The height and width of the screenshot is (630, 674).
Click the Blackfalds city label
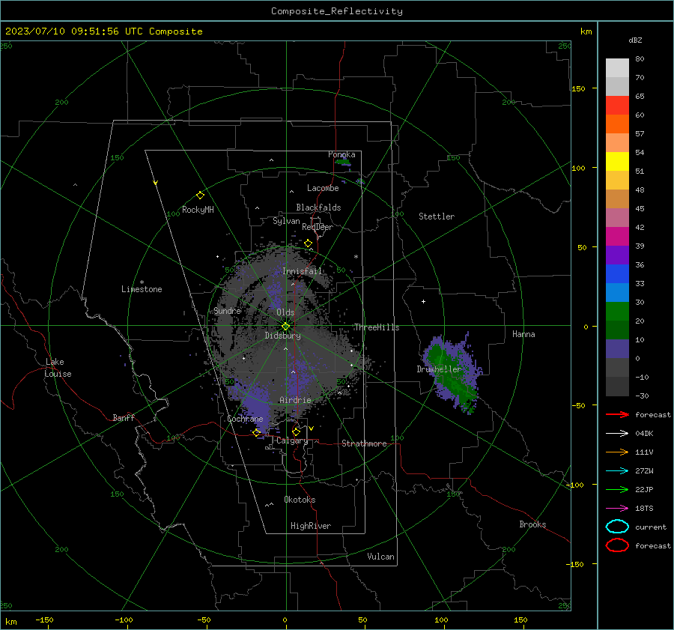(x=318, y=208)
